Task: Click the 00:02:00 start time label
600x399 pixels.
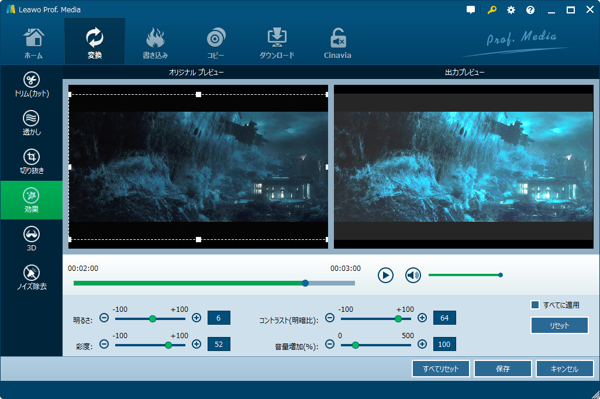Action: 83,269
